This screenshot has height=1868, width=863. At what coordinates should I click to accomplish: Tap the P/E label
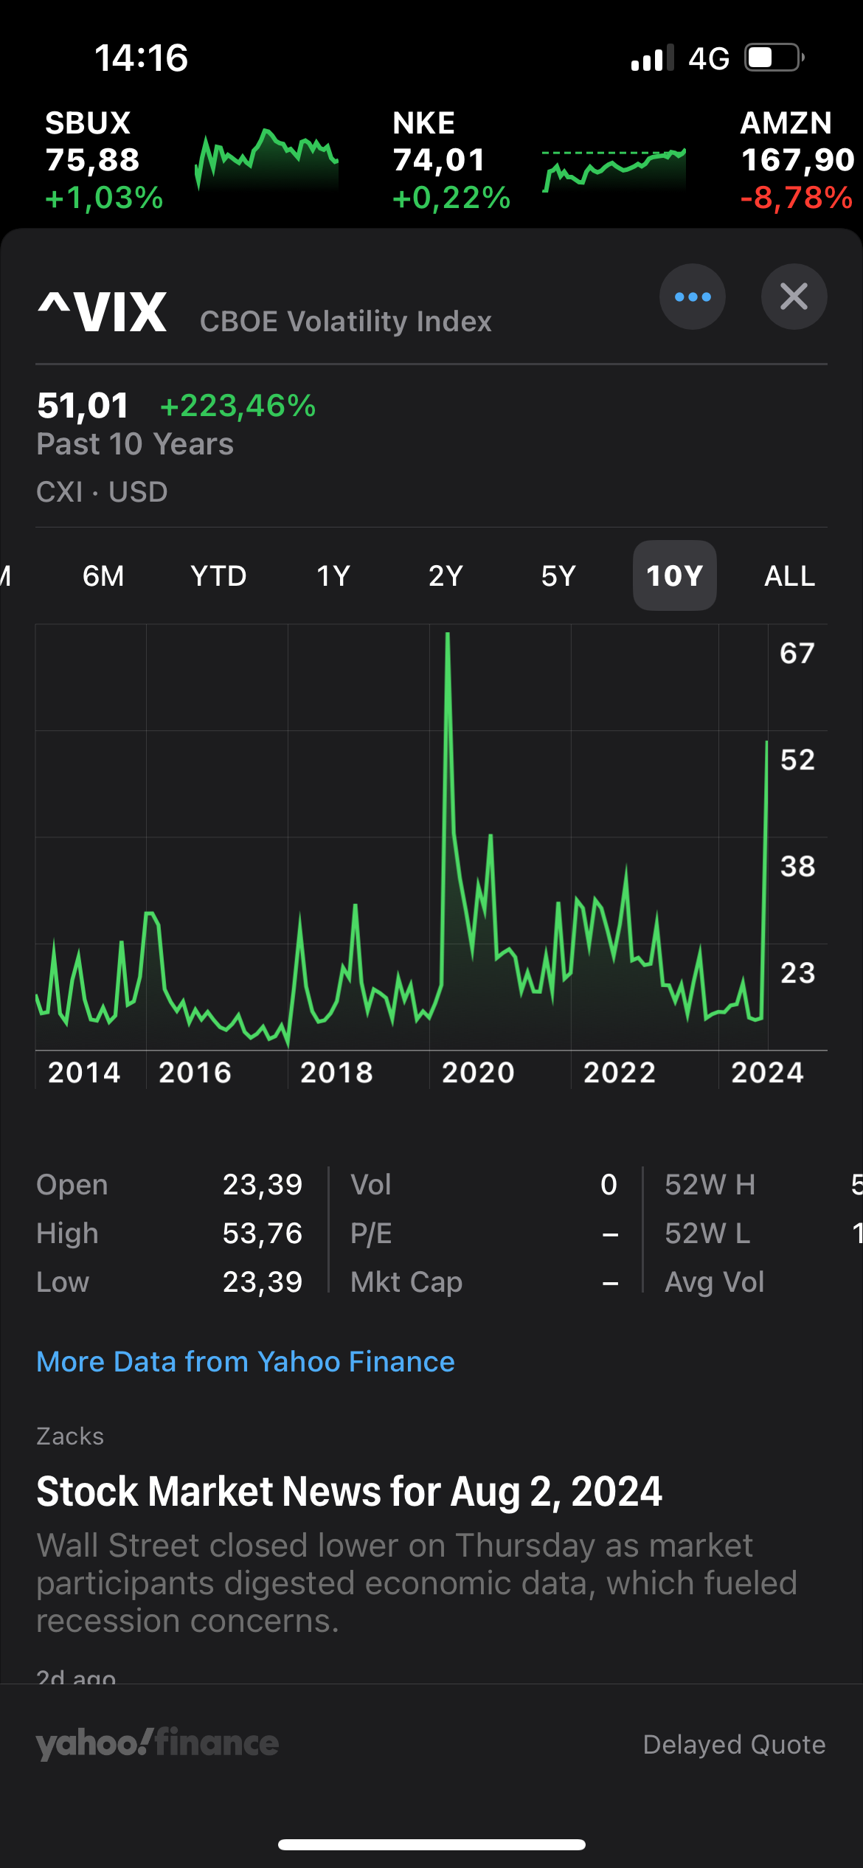[x=371, y=1233]
